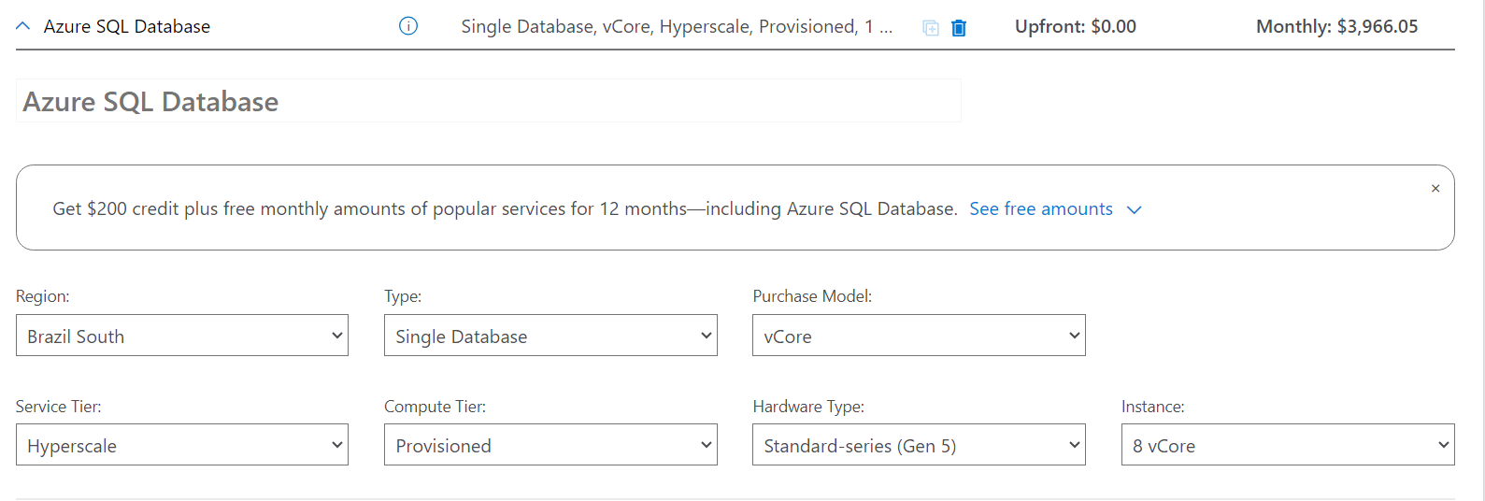Click the $200 credit promotional message text
This screenshot has height=501, width=1485.
505,209
